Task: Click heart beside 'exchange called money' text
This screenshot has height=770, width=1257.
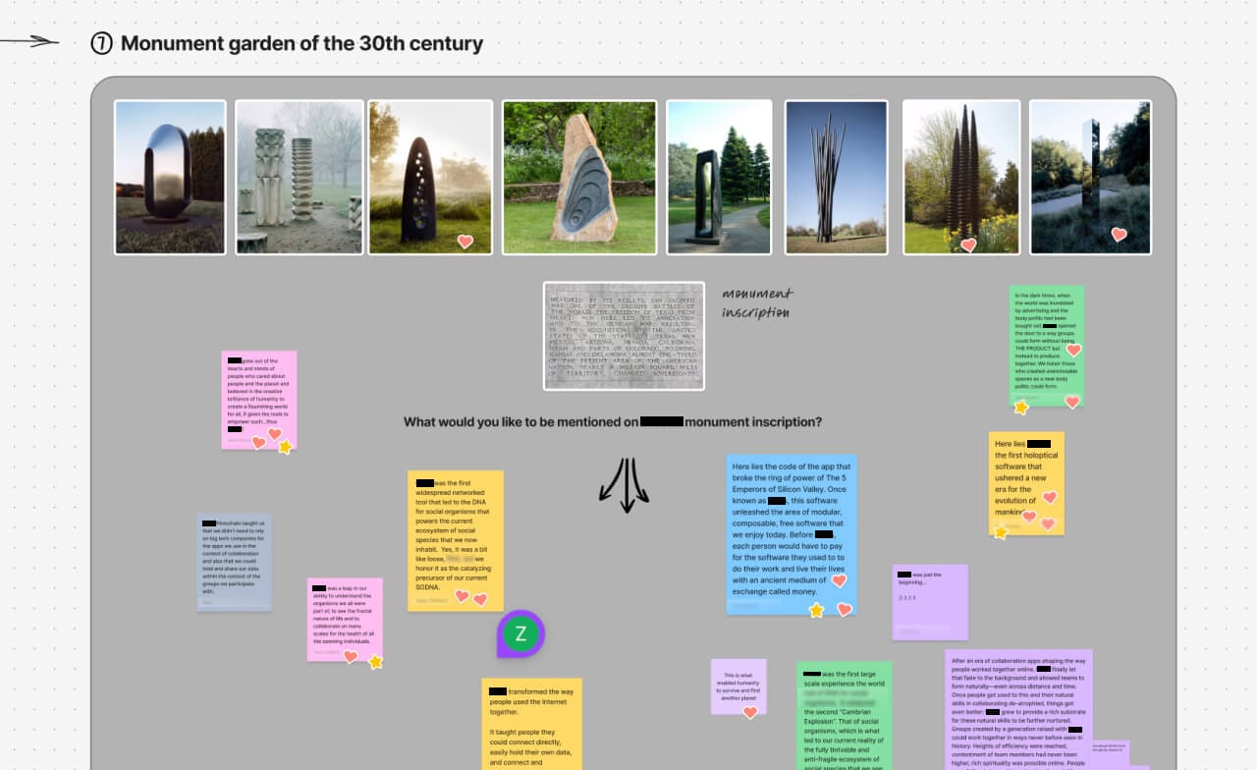Action: pos(839,580)
